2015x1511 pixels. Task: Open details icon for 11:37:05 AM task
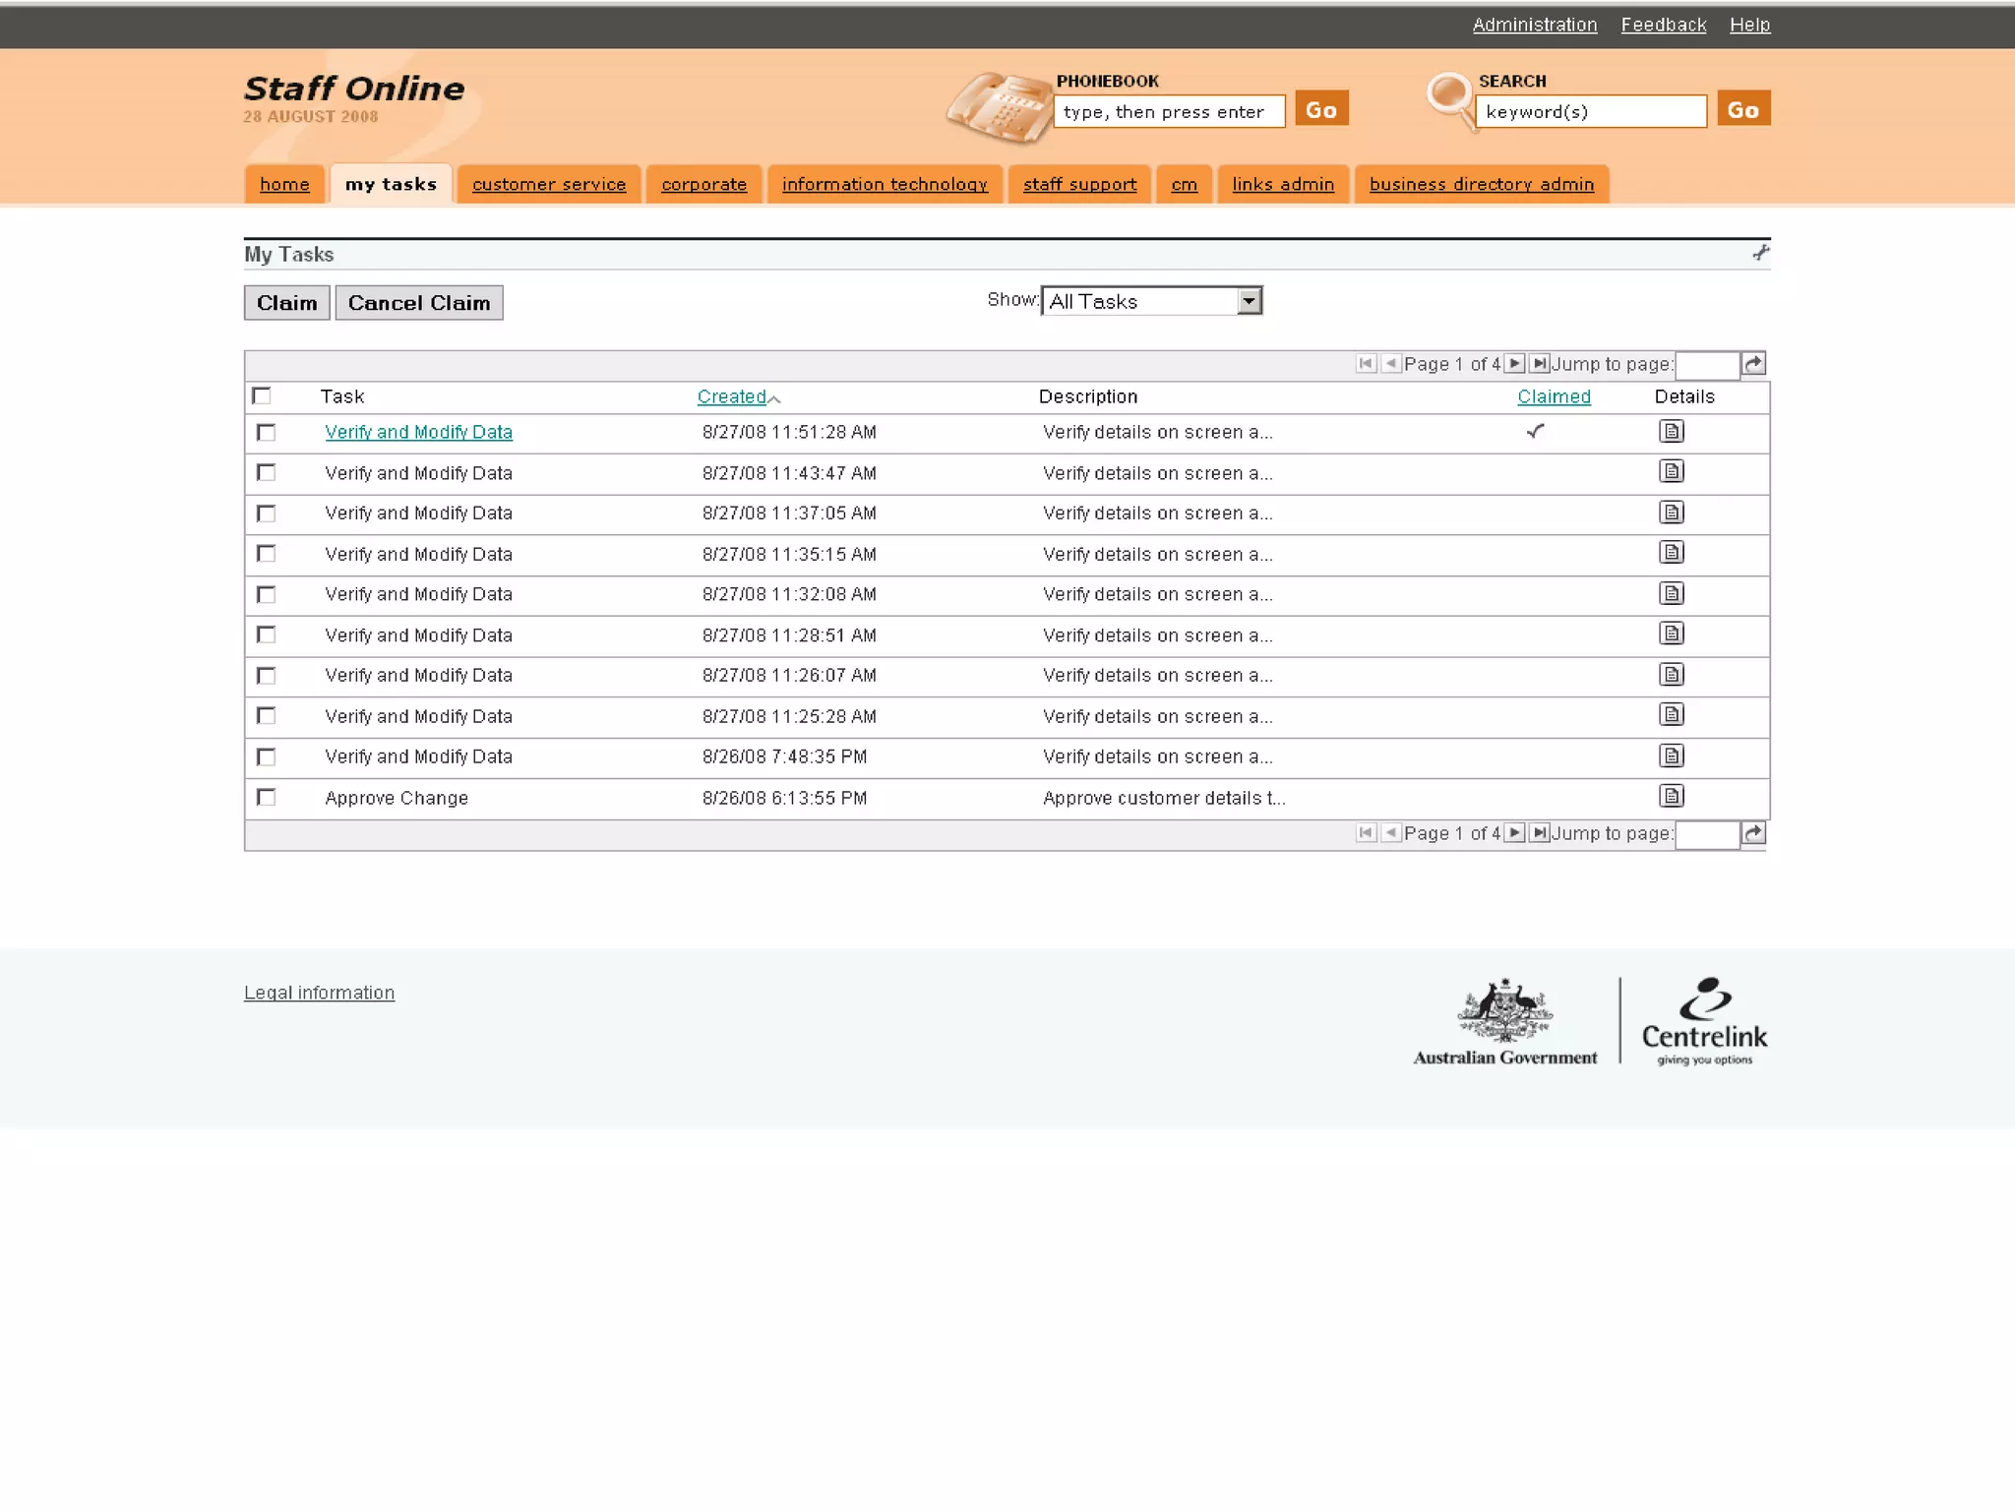click(x=1671, y=513)
